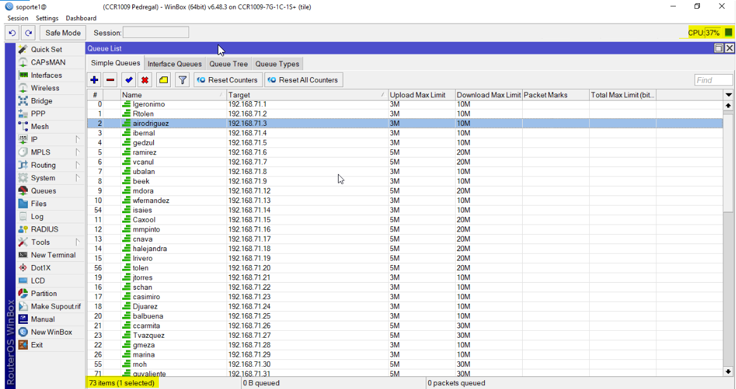
Task: Click the blue checkmark enable icon
Action: click(x=128, y=80)
